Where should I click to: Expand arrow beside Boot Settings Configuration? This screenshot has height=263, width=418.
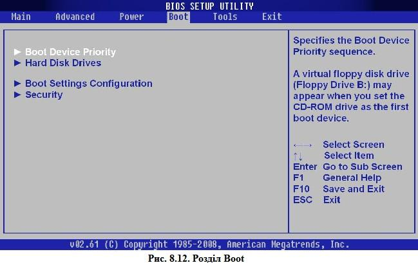coord(17,84)
